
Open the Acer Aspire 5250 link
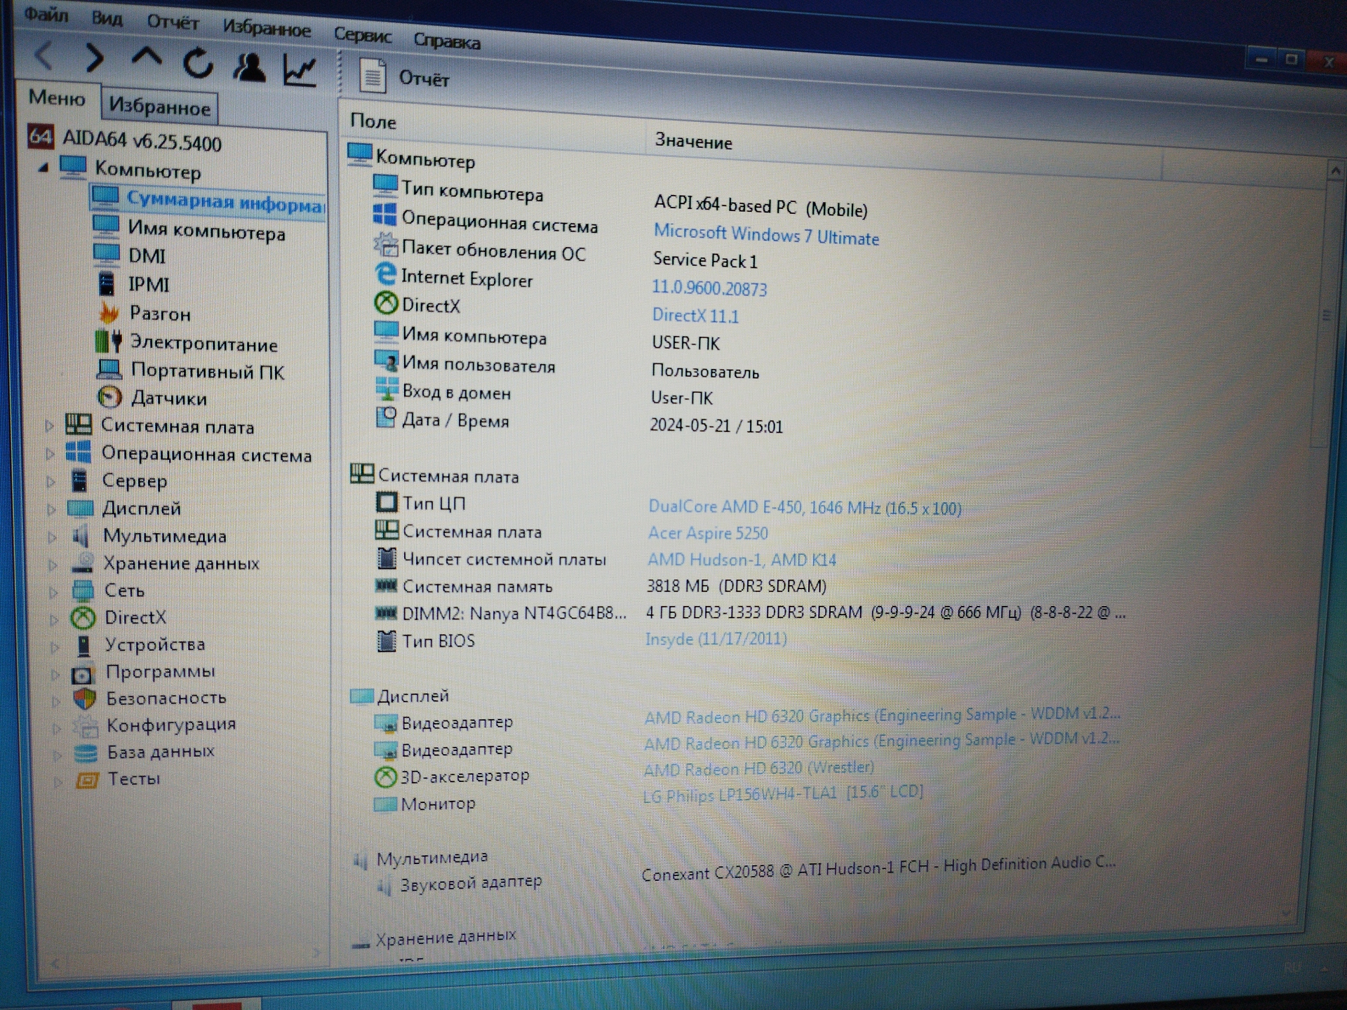708,533
